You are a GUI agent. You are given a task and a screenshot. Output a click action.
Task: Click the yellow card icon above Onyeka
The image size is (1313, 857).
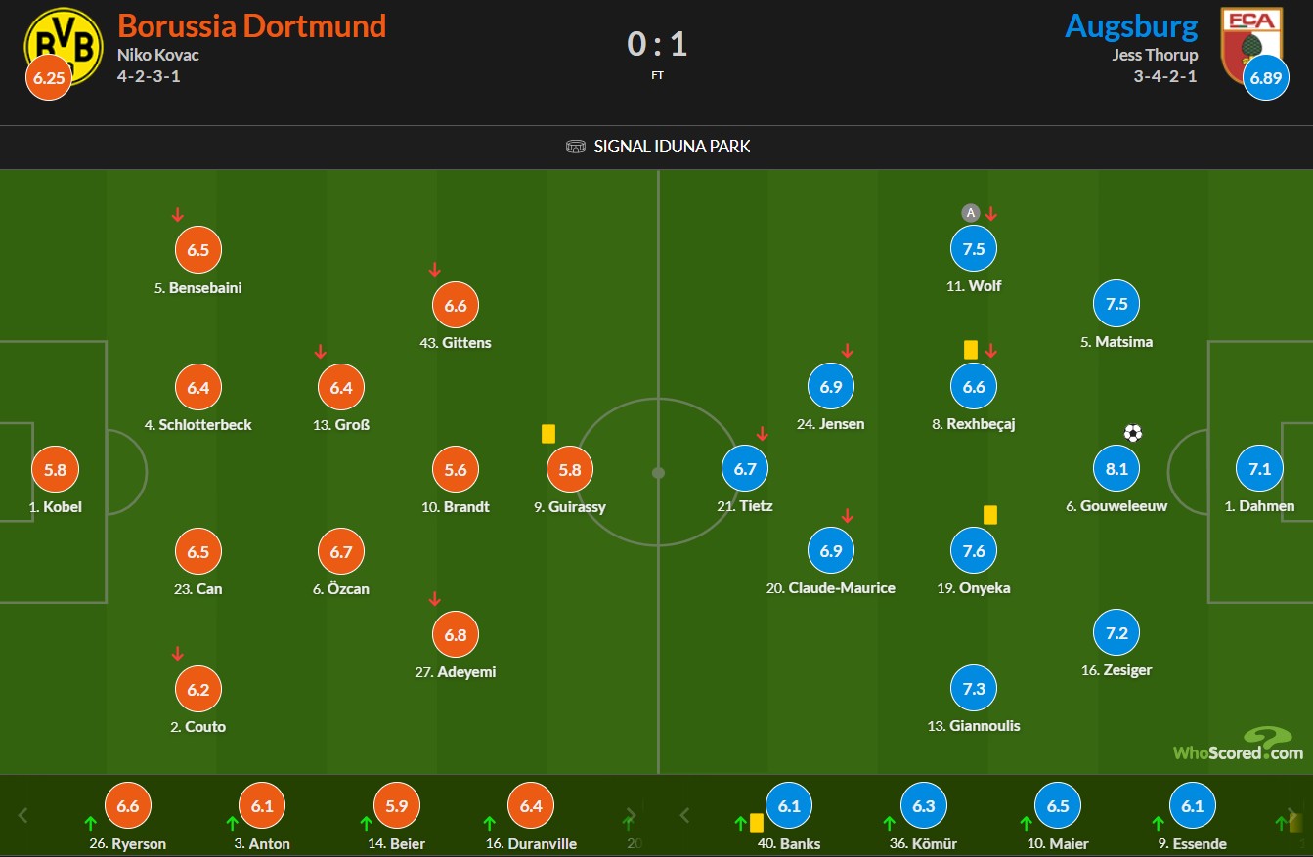pos(989,514)
